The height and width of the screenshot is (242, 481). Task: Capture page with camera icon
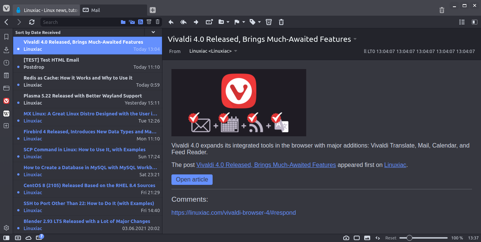tap(346, 238)
